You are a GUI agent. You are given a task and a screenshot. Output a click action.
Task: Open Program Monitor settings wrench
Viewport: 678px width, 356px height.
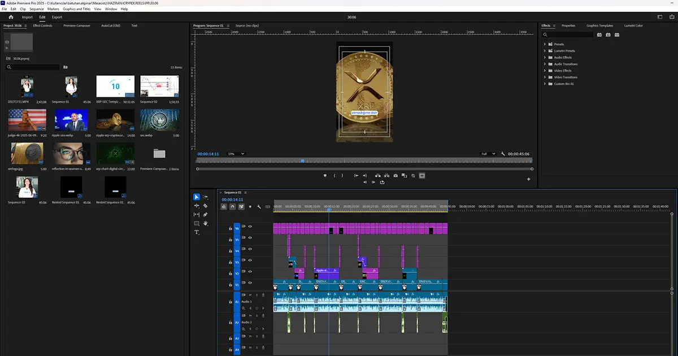pos(503,154)
